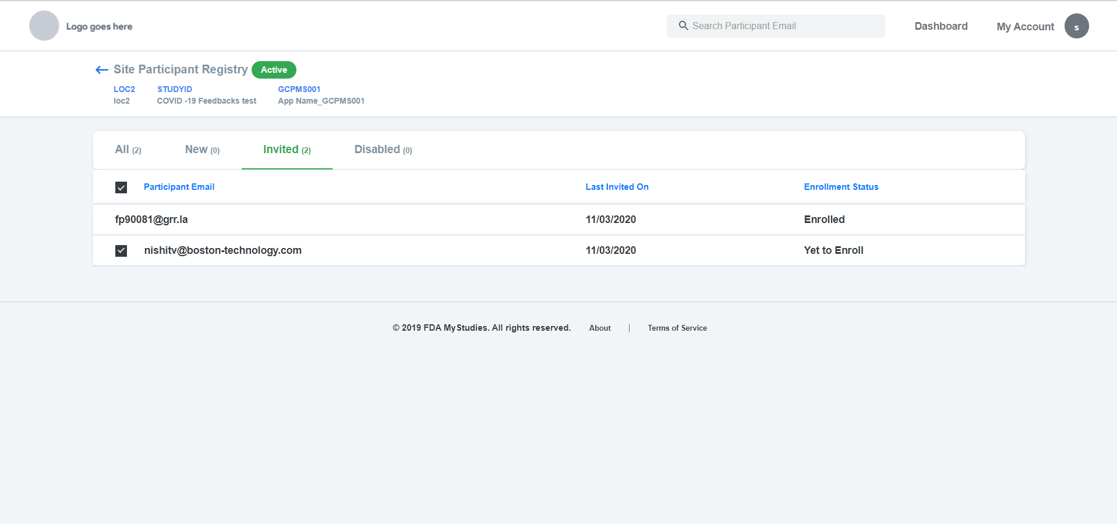
Task: Go to the Dashboard
Action: [941, 26]
